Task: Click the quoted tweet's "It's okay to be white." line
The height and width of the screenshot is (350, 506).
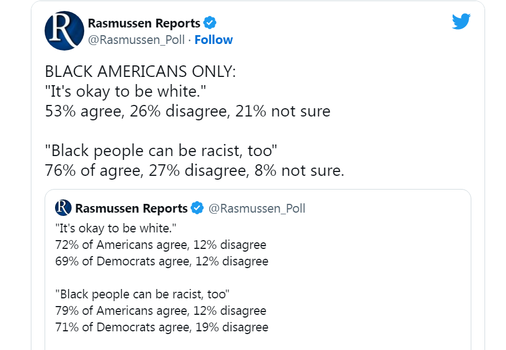Action: click(x=116, y=228)
